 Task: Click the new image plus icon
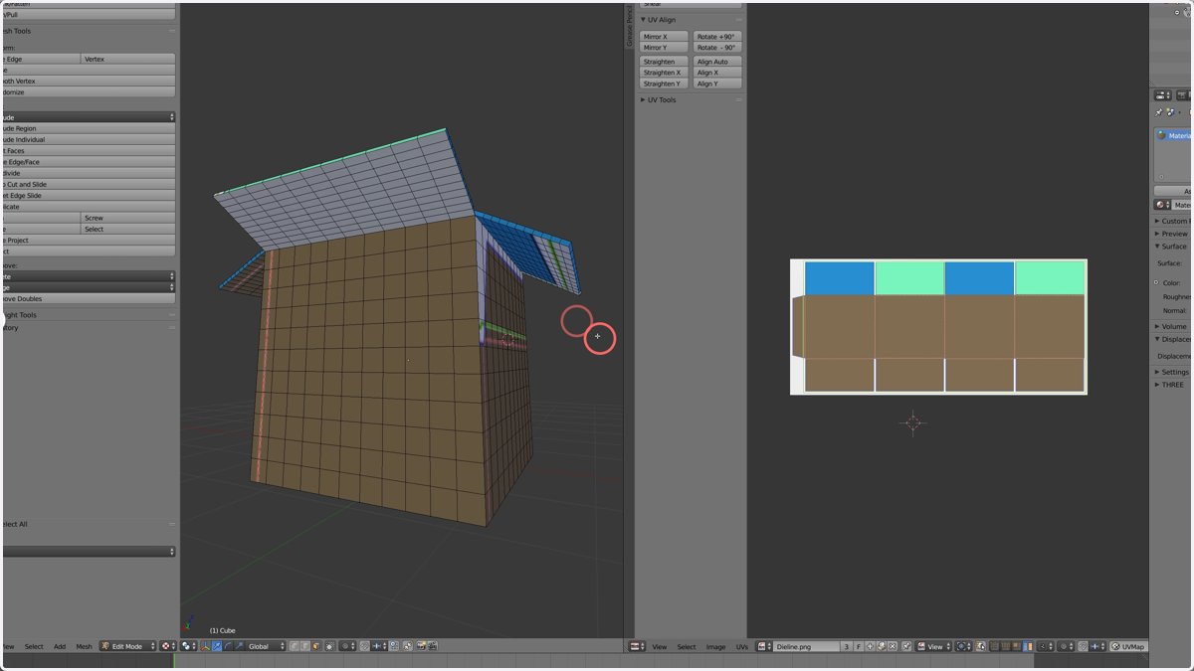click(870, 646)
